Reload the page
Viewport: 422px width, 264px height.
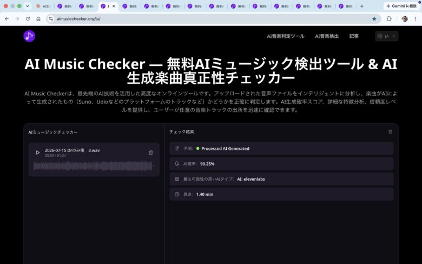(x=28, y=19)
